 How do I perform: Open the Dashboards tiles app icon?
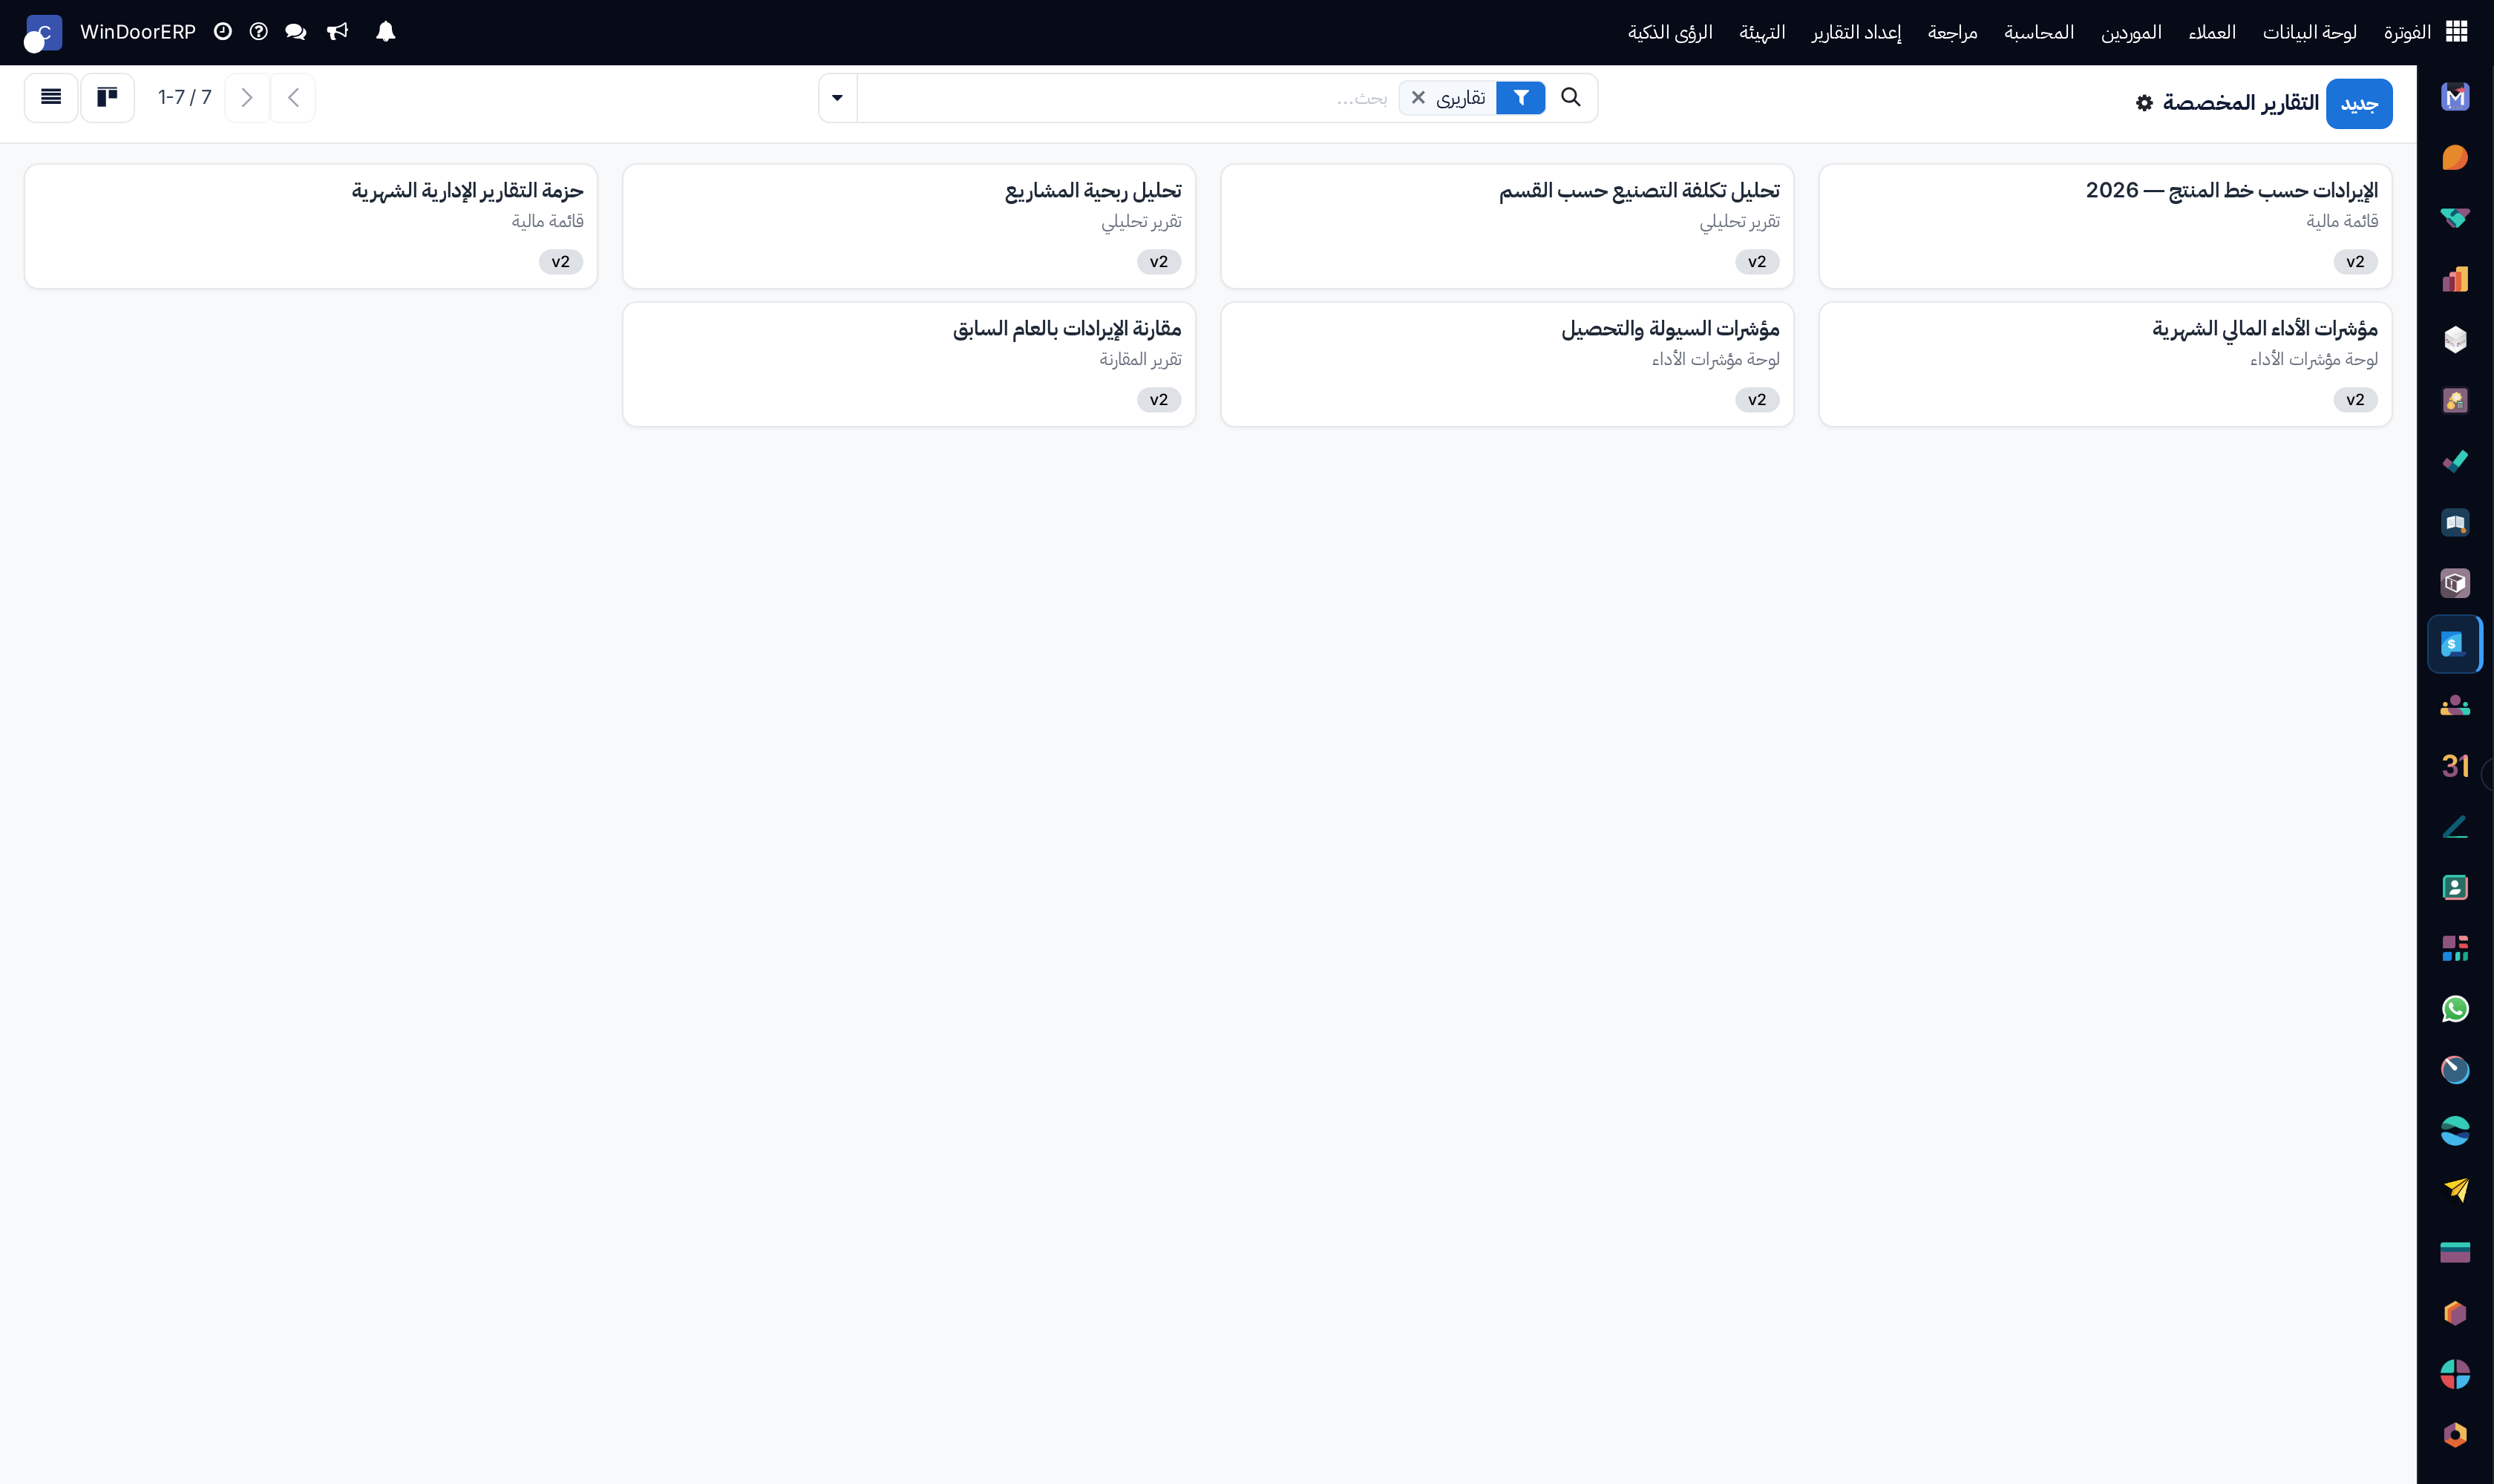click(x=2455, y=948)
